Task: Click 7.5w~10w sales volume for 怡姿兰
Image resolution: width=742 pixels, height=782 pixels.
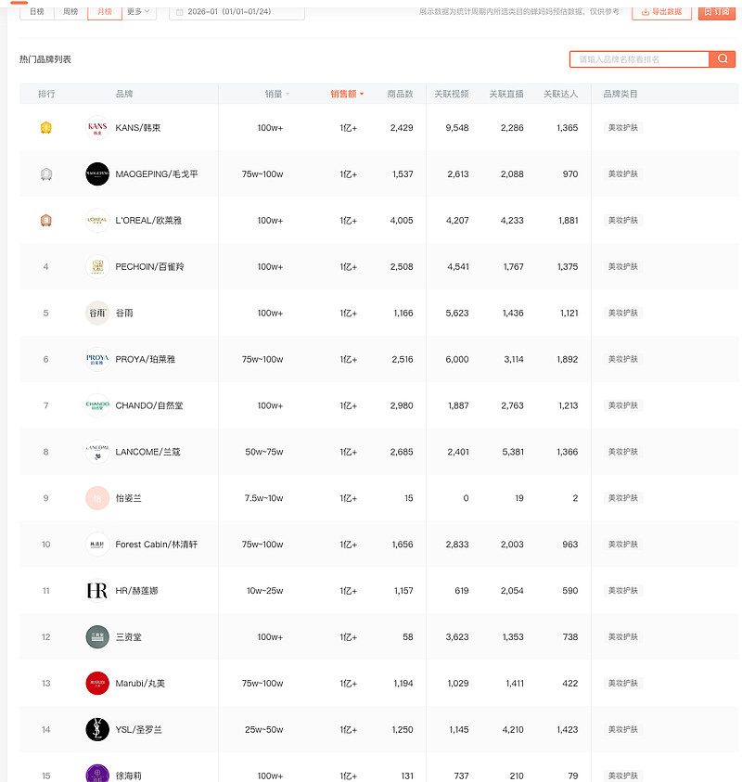Action: tap(263, 498)
